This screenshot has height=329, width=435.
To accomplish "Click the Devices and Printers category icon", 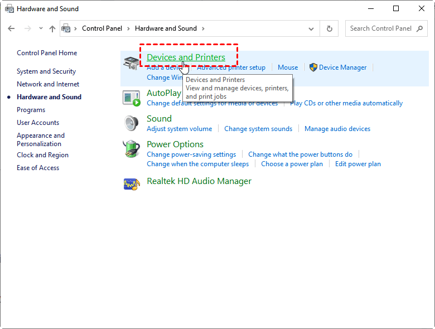I will point(131,64).
